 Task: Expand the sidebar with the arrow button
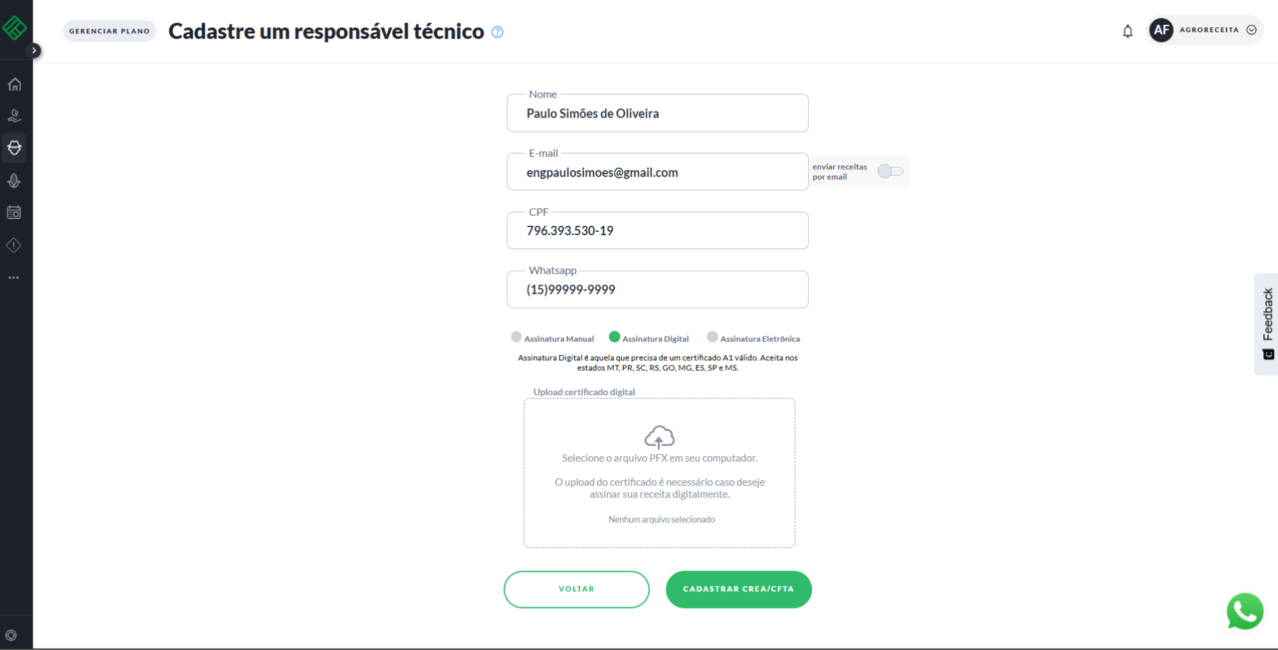[34, 51]
